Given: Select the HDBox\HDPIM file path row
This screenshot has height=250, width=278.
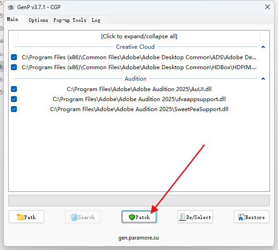Looking at the screenshot, I should click(139, 67).
